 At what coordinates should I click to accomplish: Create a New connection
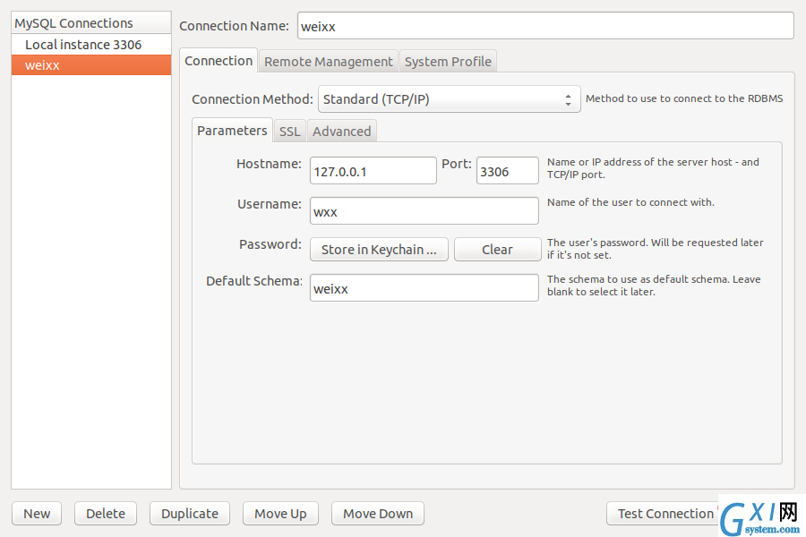tap(37, 514)
